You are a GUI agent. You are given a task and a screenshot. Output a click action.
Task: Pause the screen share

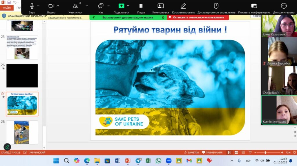(x=141, y=6)
